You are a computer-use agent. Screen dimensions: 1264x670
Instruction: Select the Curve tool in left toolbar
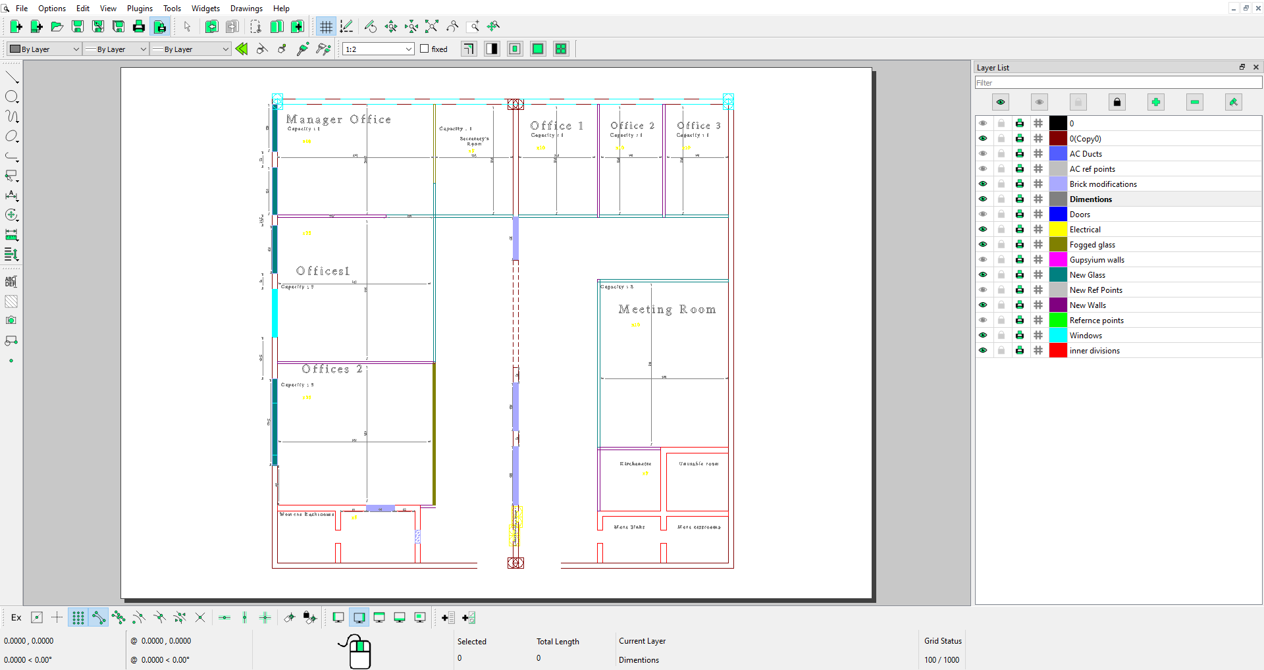[12, 116]
